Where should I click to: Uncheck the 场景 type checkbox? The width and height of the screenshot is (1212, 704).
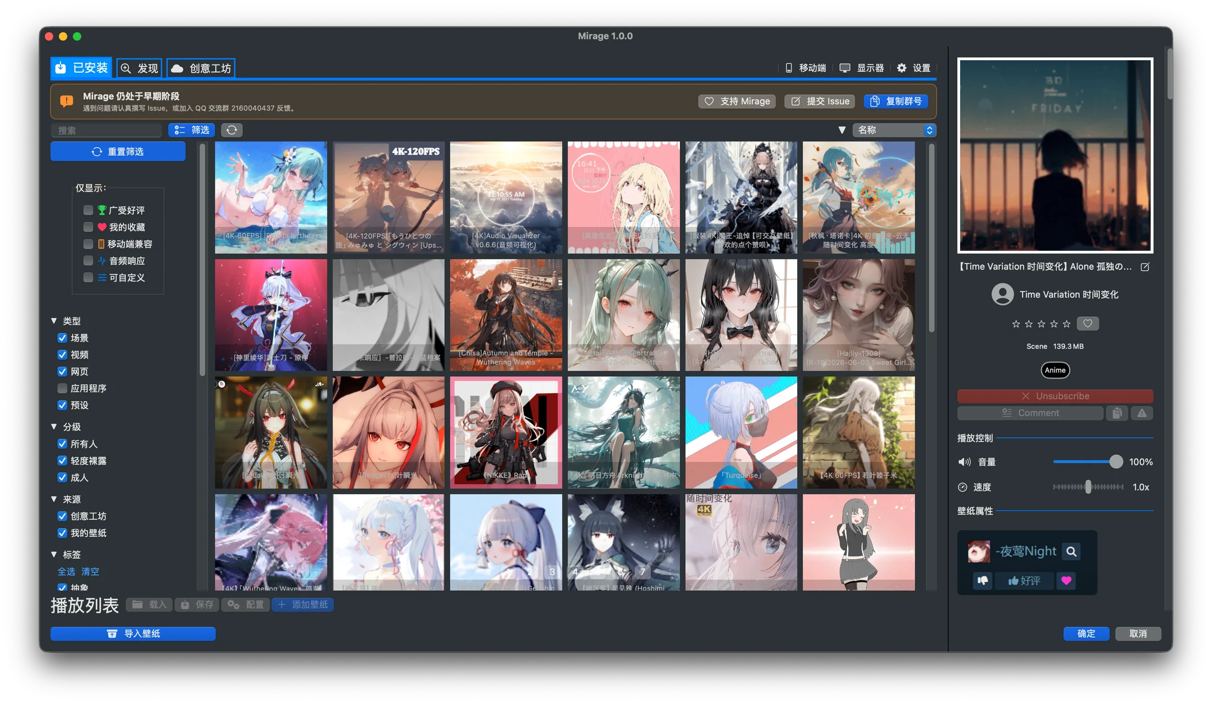pos(62,338)
